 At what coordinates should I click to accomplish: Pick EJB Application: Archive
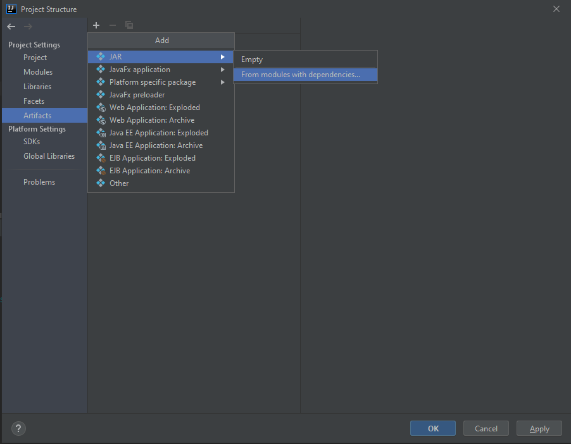tap(161, 171)
